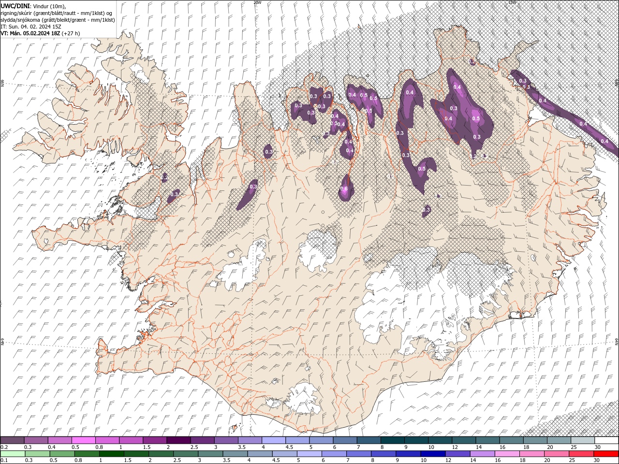
Task: Click the pink 0.5 swatch in top legend row
Action: click(83, 440)
